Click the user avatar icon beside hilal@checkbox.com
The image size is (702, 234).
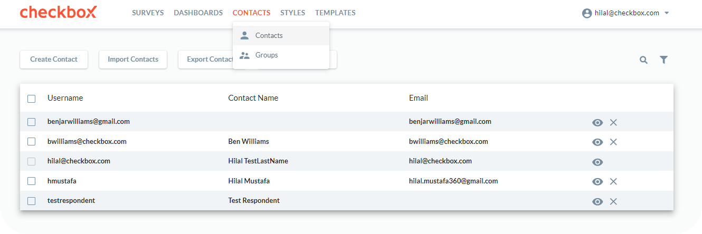point(587,13)
